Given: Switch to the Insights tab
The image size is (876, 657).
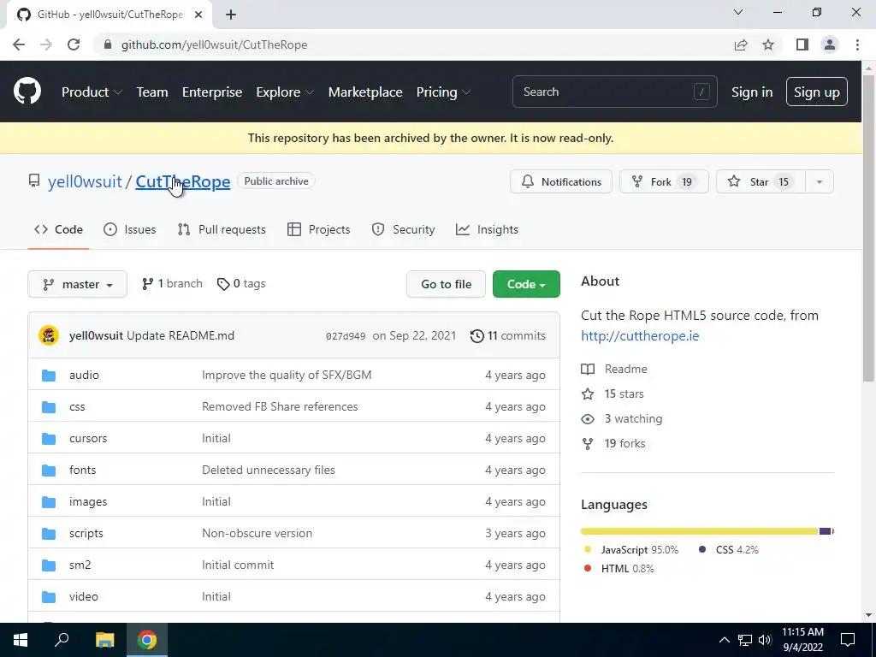Looking at the screenshot, I should click(x=487, y=229).
